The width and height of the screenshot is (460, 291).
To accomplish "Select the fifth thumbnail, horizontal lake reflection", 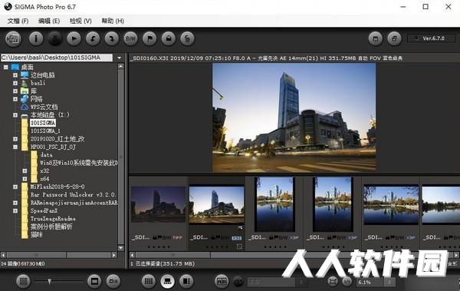I will point(391,205).
